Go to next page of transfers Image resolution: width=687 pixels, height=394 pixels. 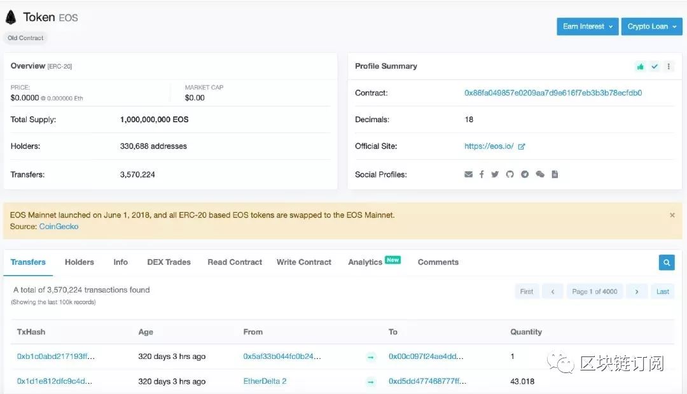coord(636,292)
